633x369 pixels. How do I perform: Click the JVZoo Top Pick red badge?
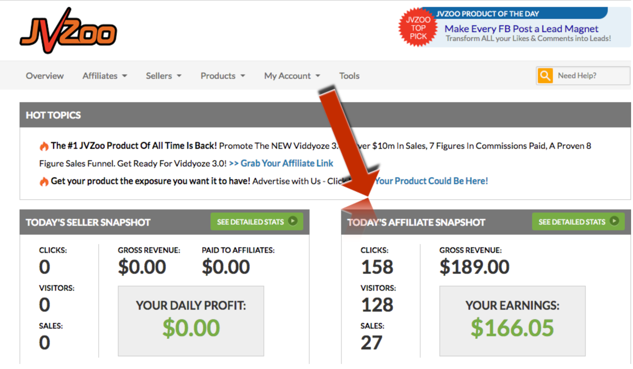(x=418, y=27)
